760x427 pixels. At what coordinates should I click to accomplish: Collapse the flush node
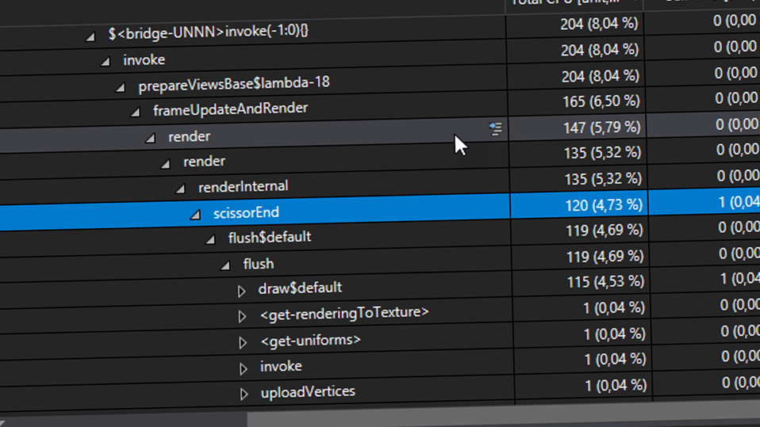(x=225, y=265)
